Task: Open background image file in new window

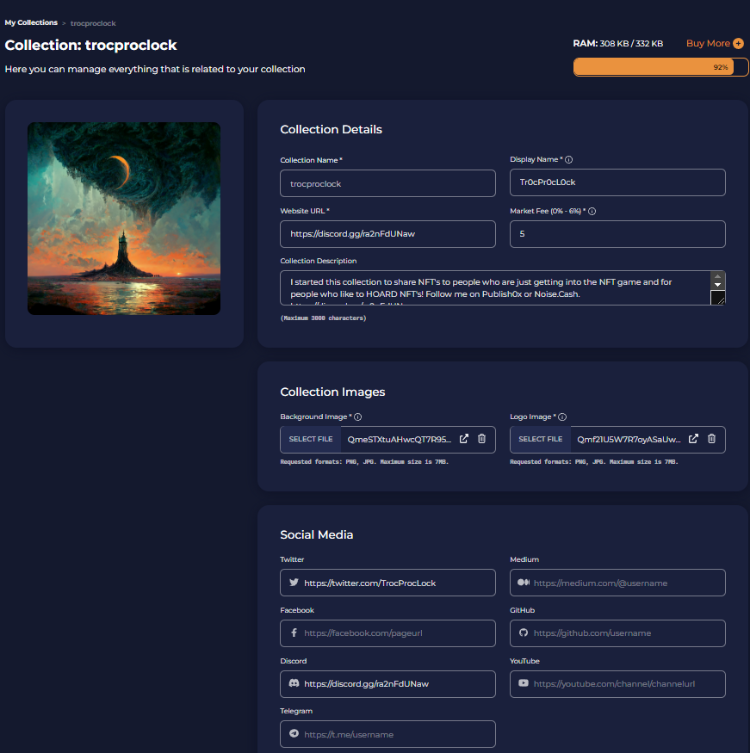Action: tap(464, 439)
